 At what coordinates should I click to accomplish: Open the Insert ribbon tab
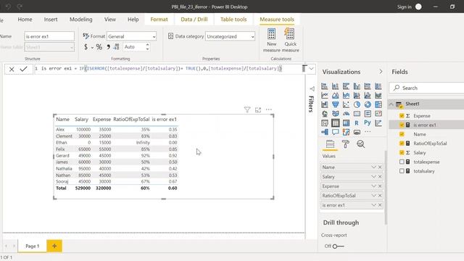pyautogui.click(x=51, y=20)
